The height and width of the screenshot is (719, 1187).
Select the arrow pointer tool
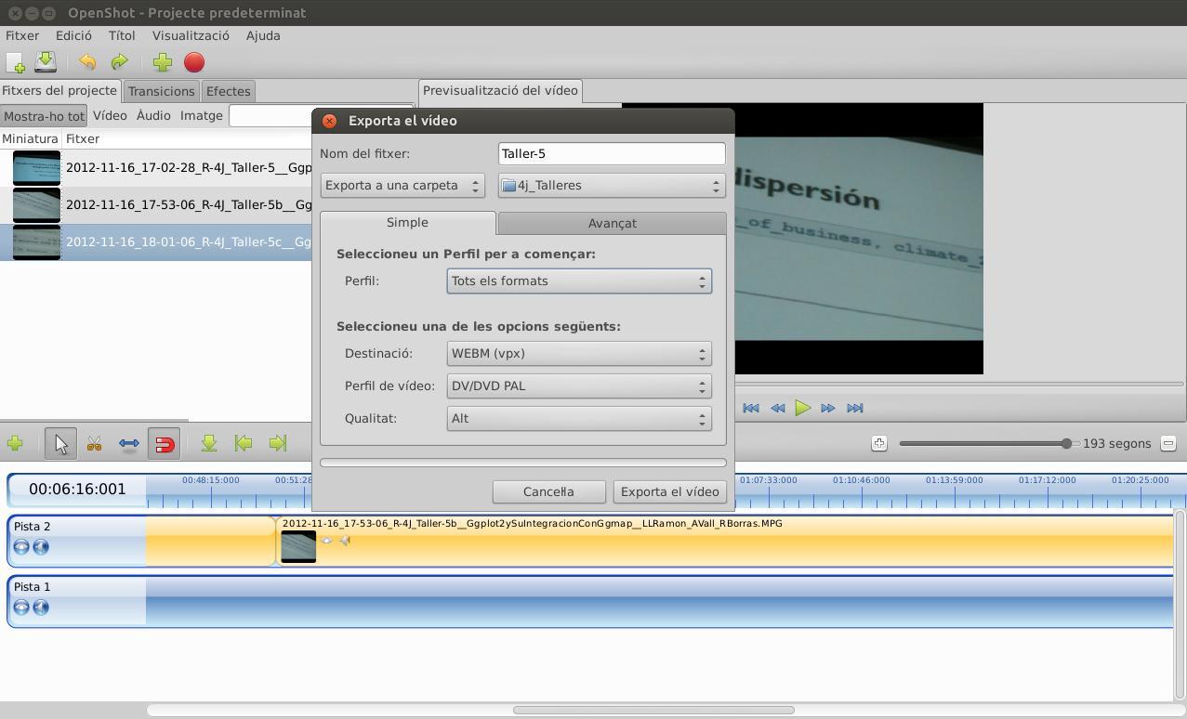[x=61, y=444]
